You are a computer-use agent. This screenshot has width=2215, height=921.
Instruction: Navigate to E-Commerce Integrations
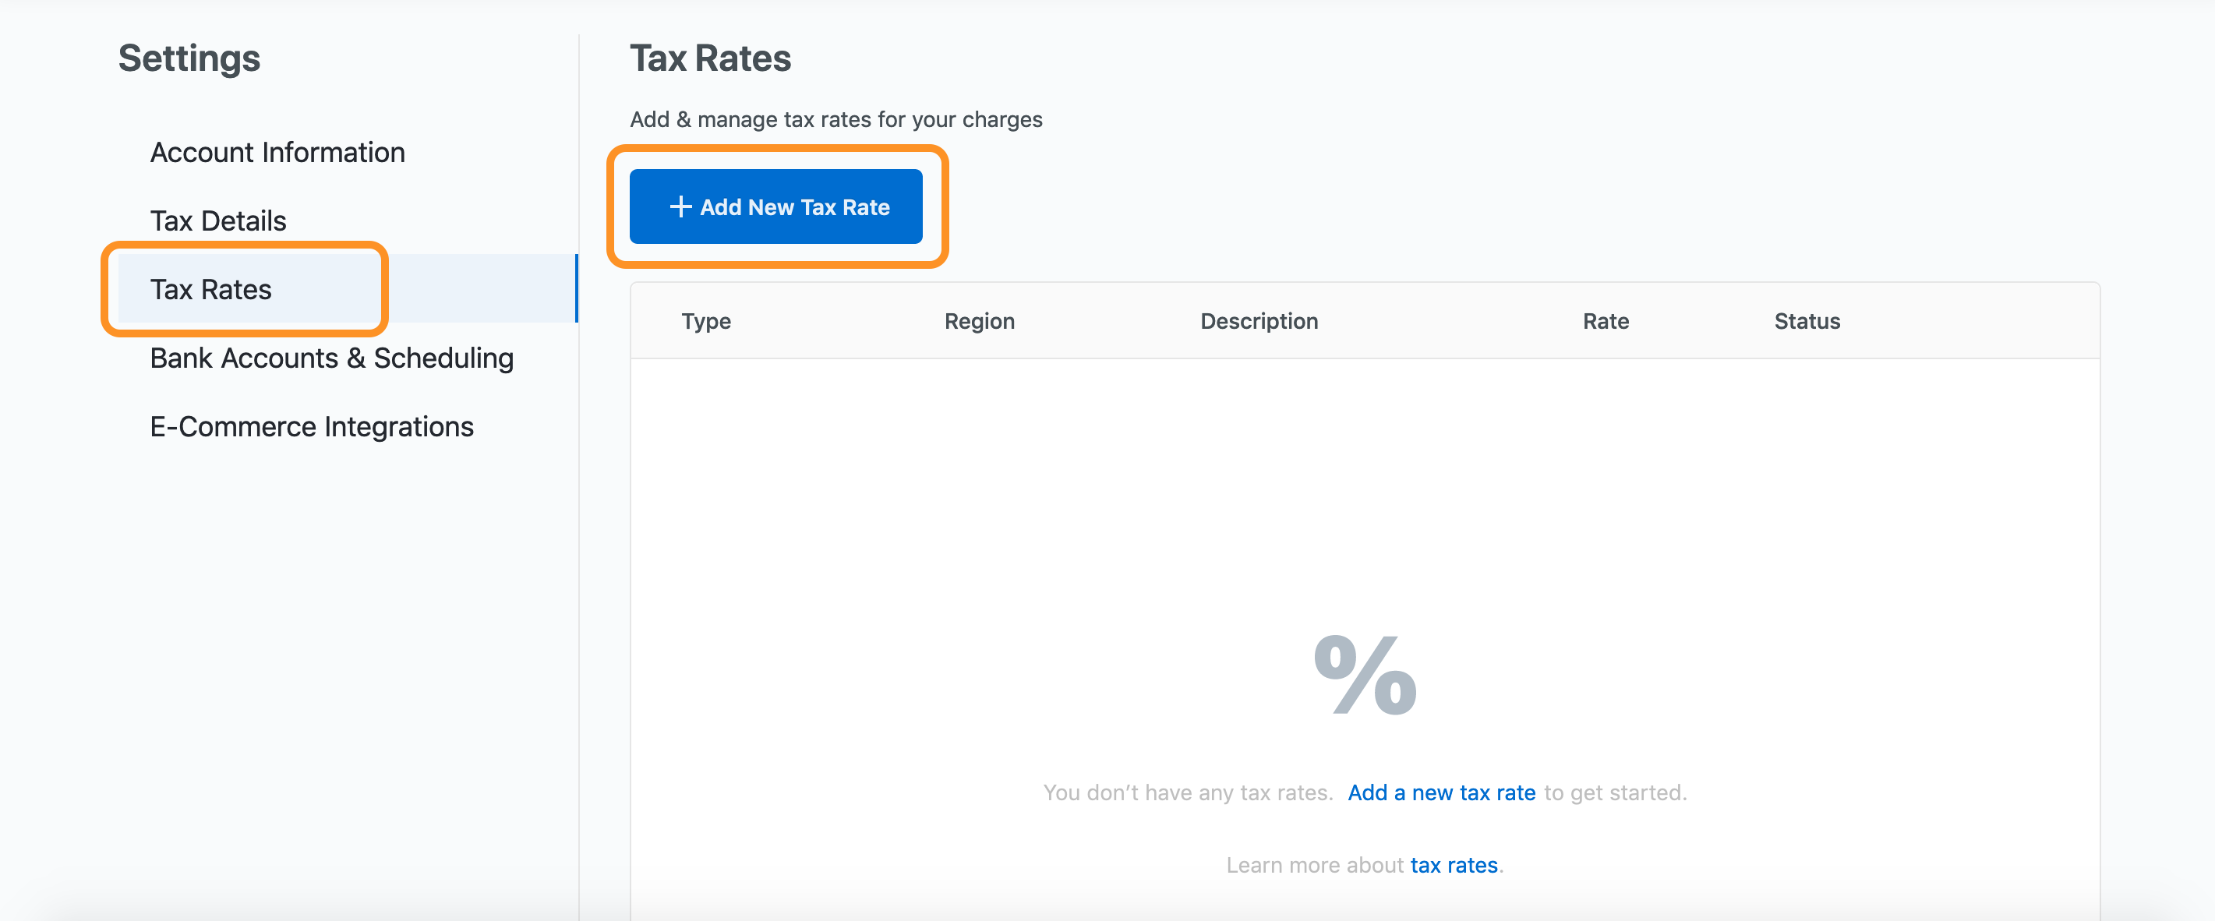click(311, 426)
